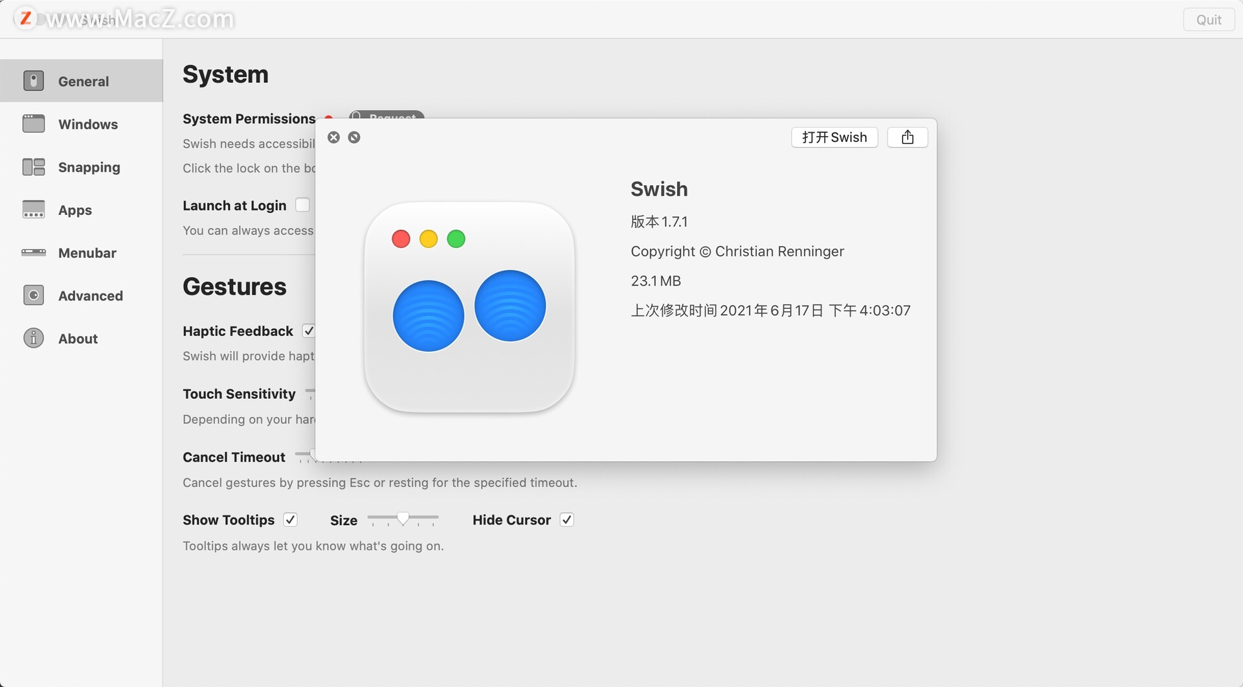
Task: Switch to the Snapping tab label
Action: [89, 167]
